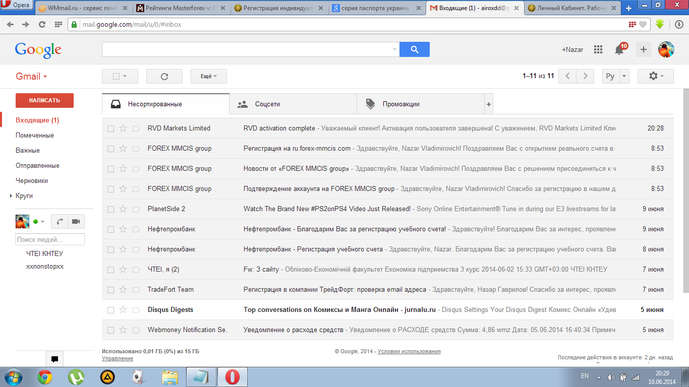689x387 pixels.
Task: Mark Webmoney Notification email as important
Action: 136,330
